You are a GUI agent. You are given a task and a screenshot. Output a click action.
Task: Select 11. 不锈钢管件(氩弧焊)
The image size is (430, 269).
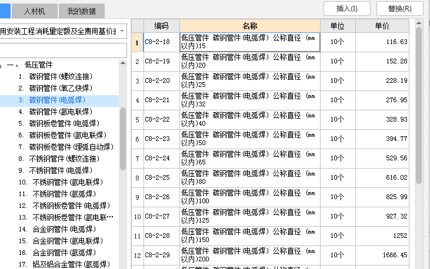[x=57, y=194]
